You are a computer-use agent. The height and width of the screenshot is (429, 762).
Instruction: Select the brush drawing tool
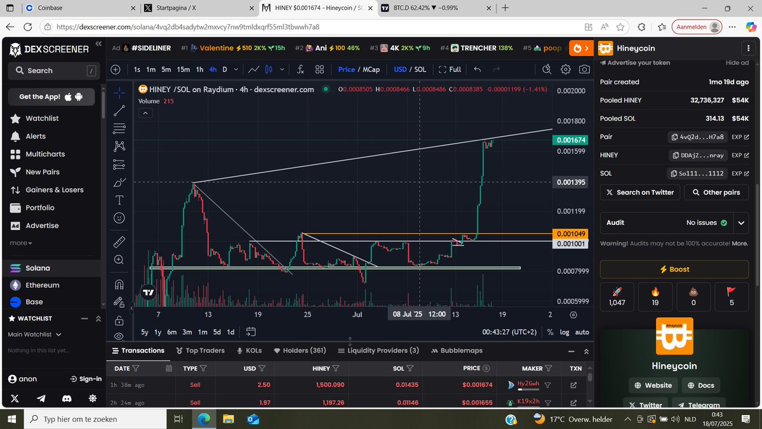point(119,182)
